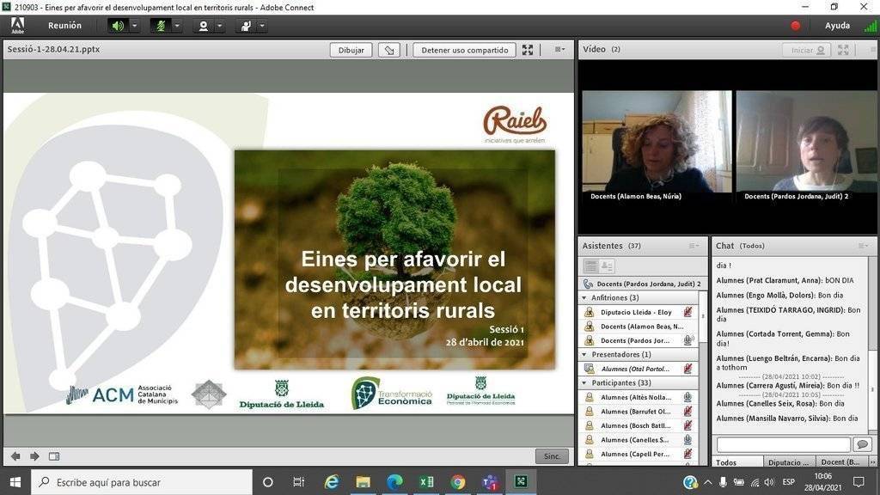Image resolution: width=880 pixels, height=495 pixels.
Task: Enter fullscreen on the shared presentation pod
Action: [527, 50]
